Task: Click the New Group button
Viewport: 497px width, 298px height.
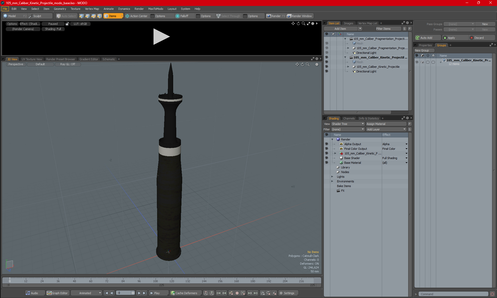Action: [x=424, y=50]
